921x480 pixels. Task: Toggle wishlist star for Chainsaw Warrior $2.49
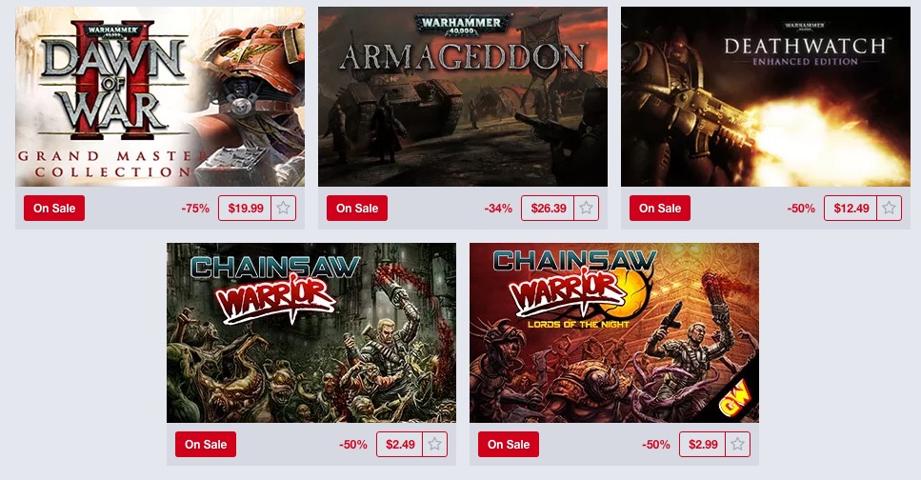pyautogui.click(x=434, y=444)
